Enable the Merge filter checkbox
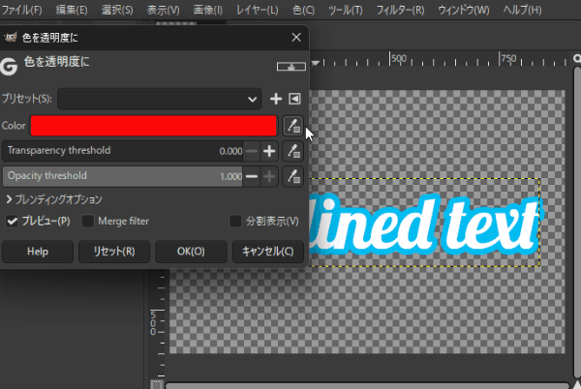 pyautogui.click(x=89, y=222)
